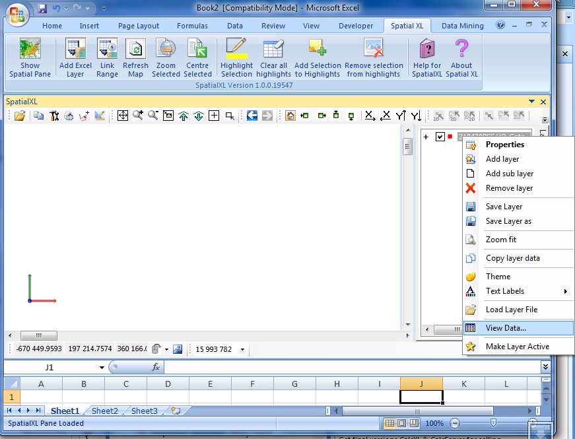Screen dimensions: 575x439
Task: Toggle the layer visibility checkbox
Action: click(x=440, y=137)
